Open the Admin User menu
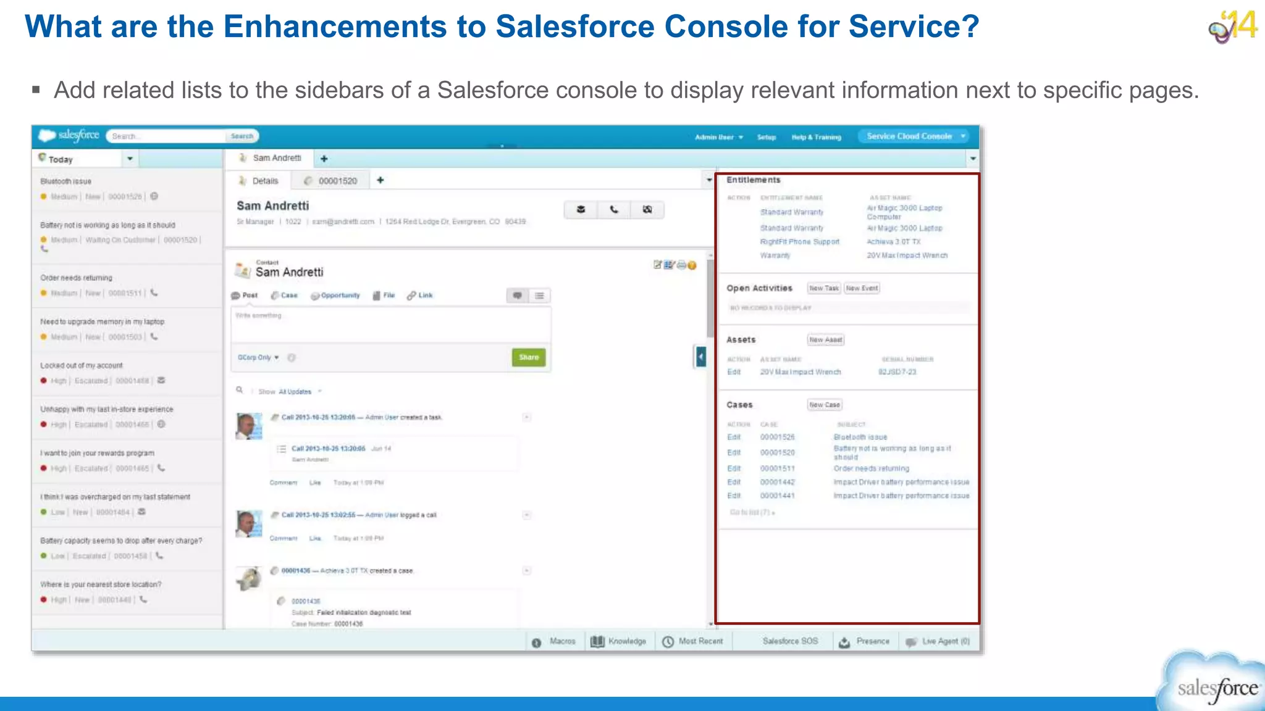The height and width of the screenshot is (711, 1265). [x=719, y=137]
